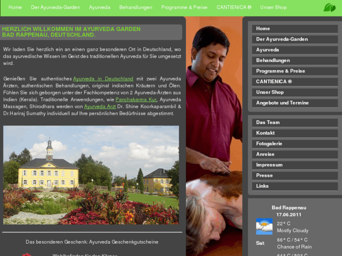This screenshot has height=256, width=342.
Task: Click the Ayurveda Geschenkgutscheine gift text
Action: (92, 242)
